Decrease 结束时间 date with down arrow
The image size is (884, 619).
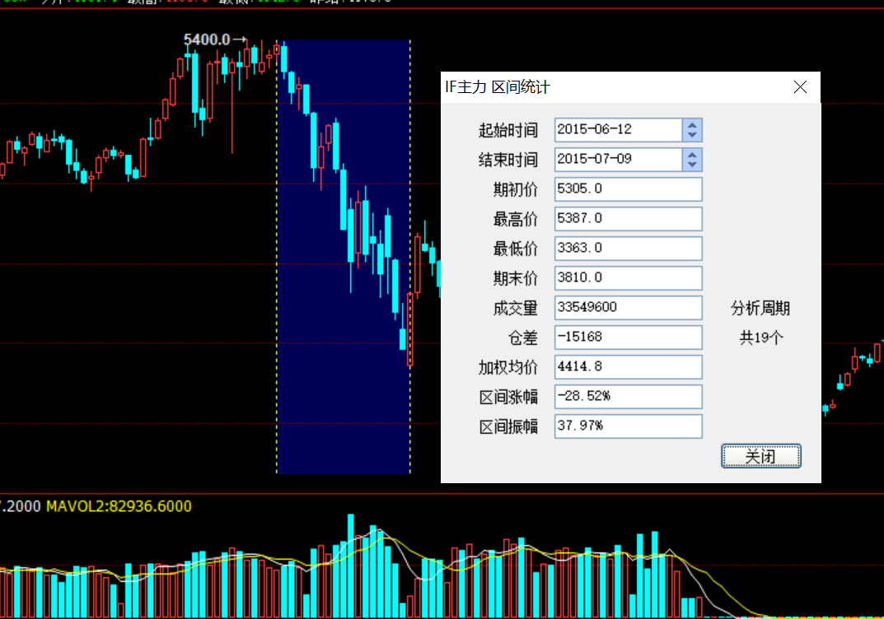coord(692,165)
